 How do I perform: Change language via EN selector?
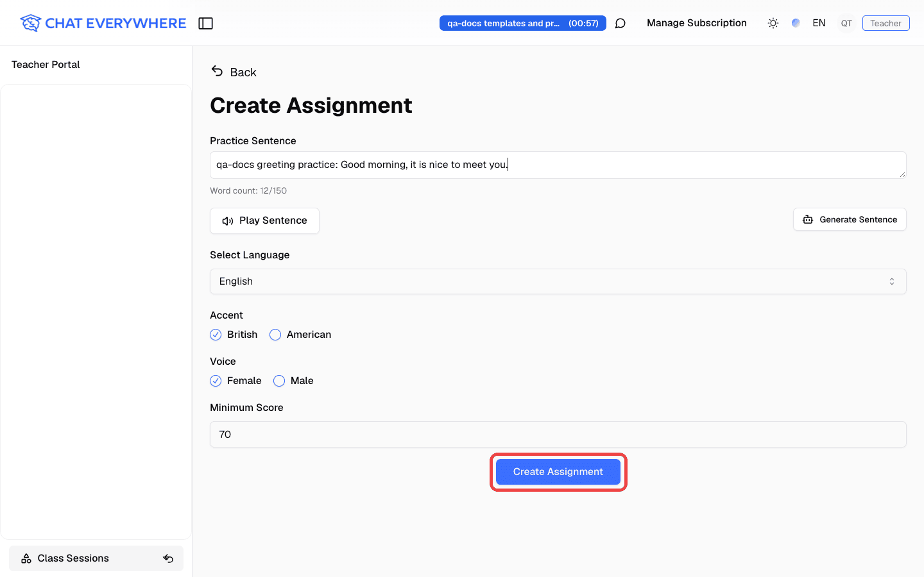click(x=819, y=23)
